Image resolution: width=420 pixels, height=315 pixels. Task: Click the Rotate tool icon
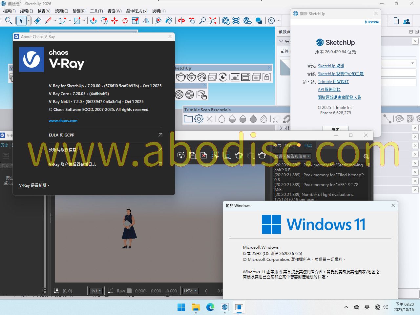click(x=125, y=21)
